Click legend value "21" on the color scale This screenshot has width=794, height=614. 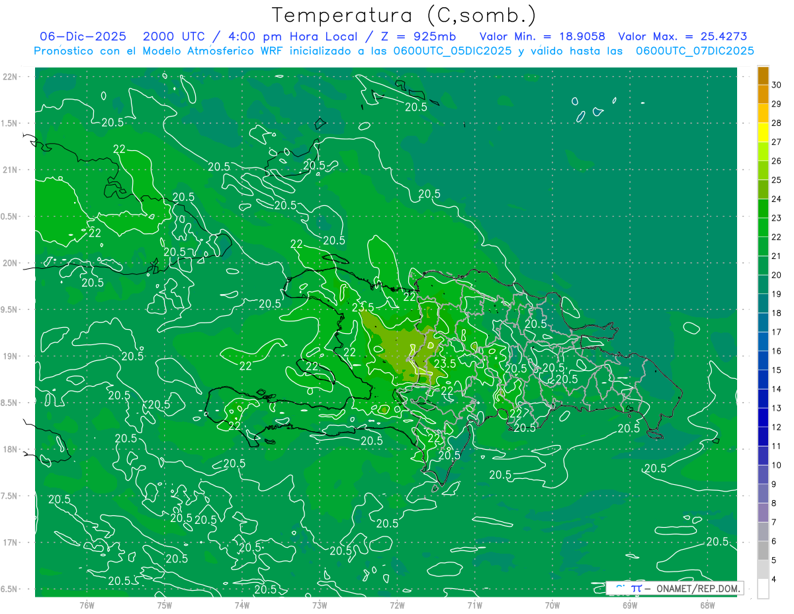[x=777, y=256]
